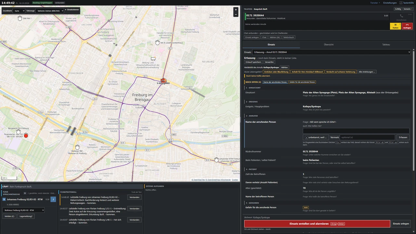Click Einsatz erstellen und alarmieren button
416x234 pixels.
pyautogui.click(x=317, y=224)
